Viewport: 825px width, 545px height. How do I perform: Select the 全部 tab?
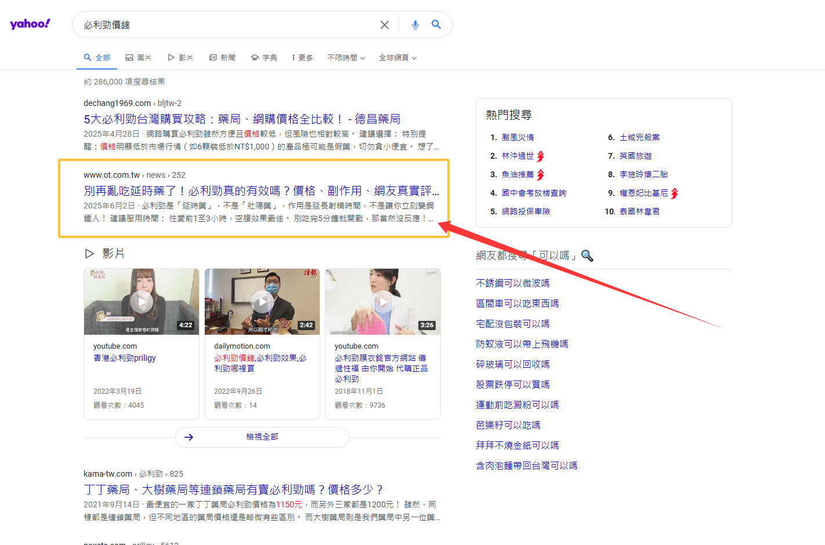pos(97,57)
